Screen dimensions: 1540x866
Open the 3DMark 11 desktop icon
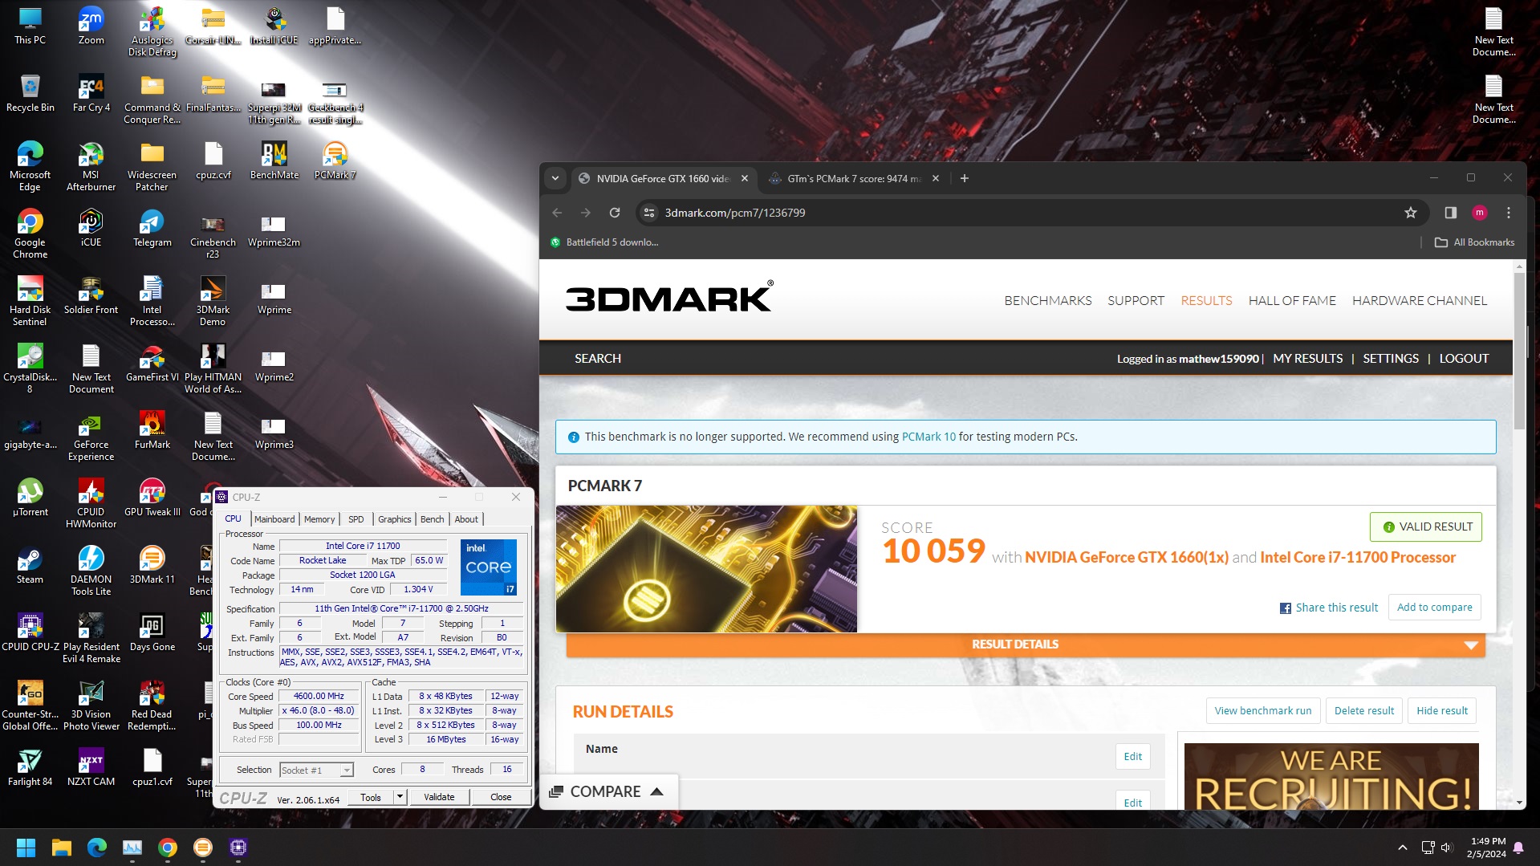point(152,565)
